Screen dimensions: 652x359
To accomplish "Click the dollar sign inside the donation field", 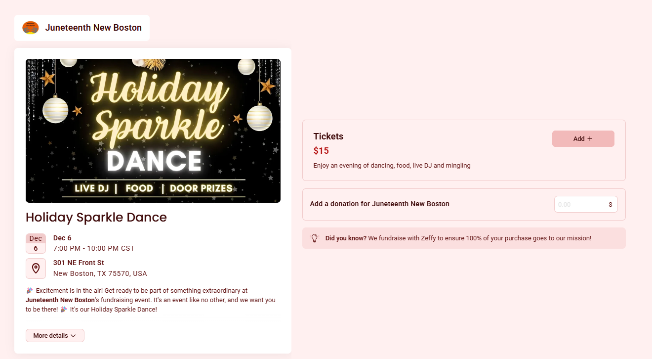I will point(611,204).
